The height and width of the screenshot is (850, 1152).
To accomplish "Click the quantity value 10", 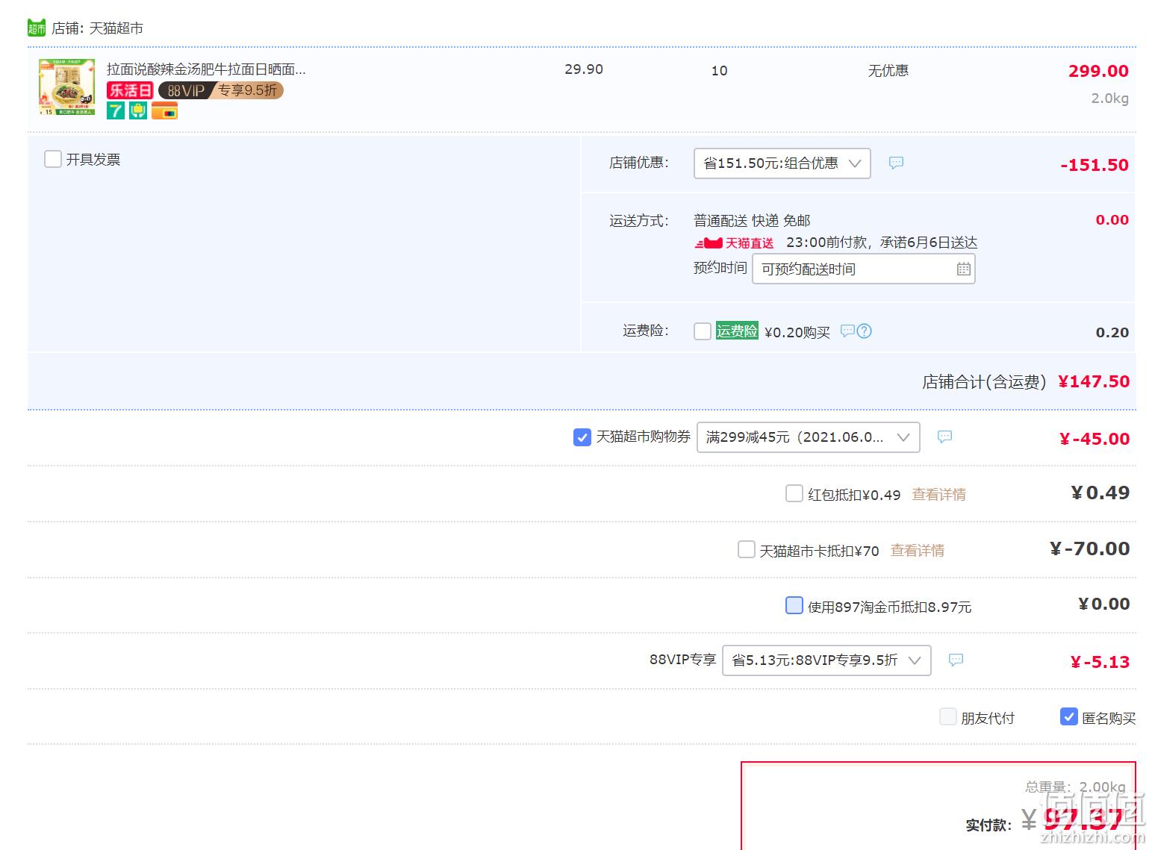I will coord(719,71).
